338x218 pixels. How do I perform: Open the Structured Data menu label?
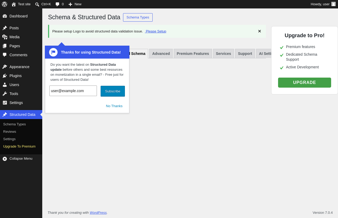point(22,115)
